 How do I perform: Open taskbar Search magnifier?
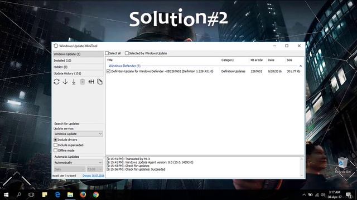coord(19,194)
